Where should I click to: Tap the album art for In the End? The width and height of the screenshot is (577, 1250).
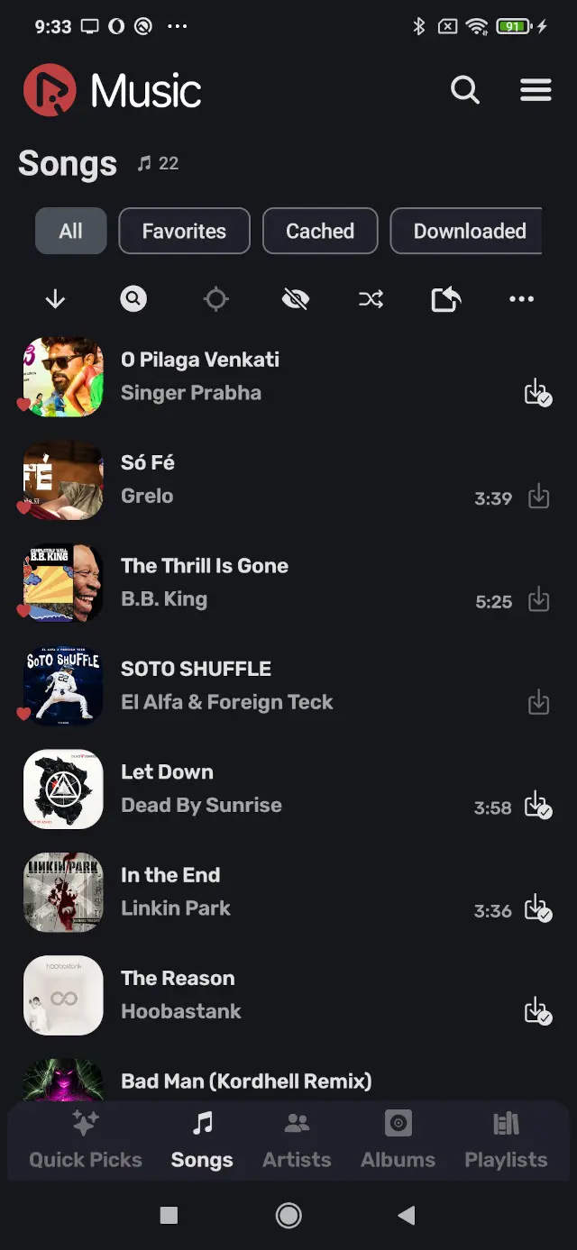62,892
